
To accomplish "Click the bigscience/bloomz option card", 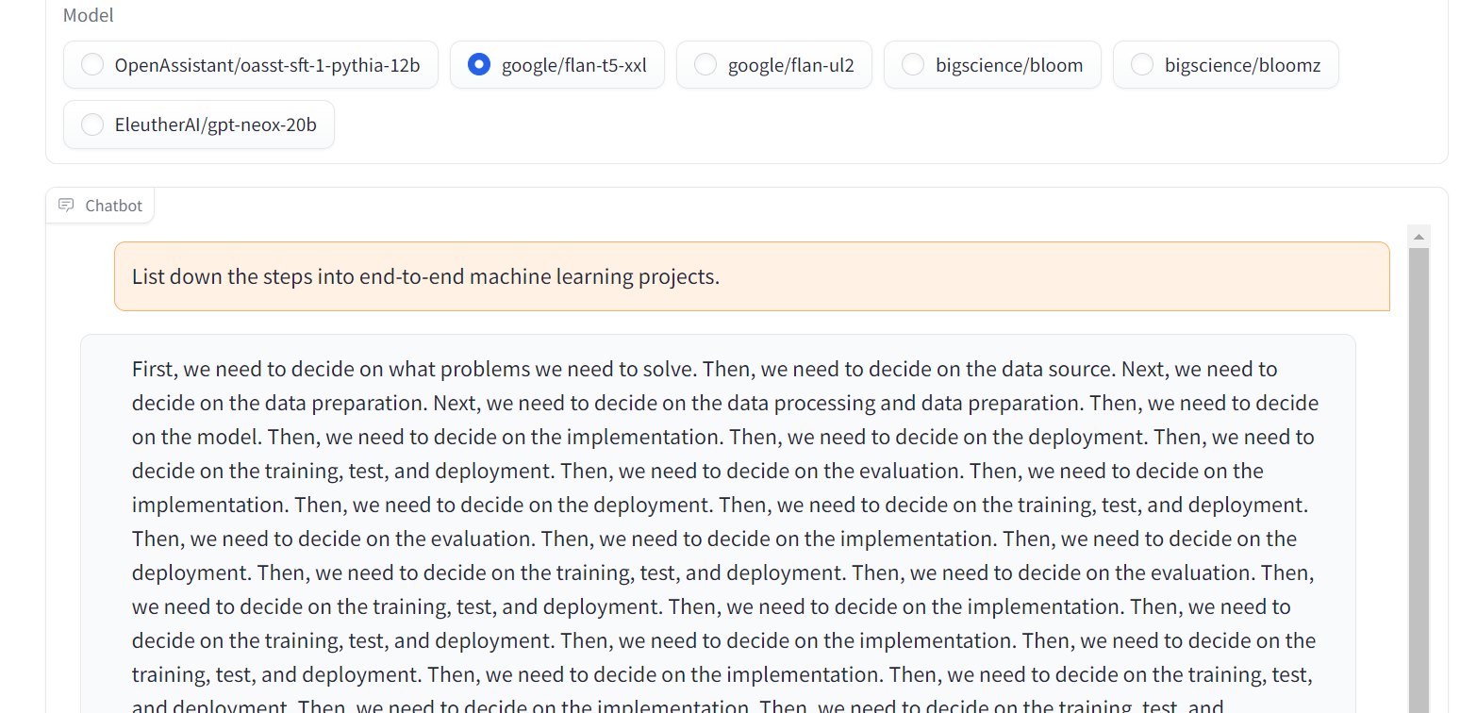I will coord(1225,64).
